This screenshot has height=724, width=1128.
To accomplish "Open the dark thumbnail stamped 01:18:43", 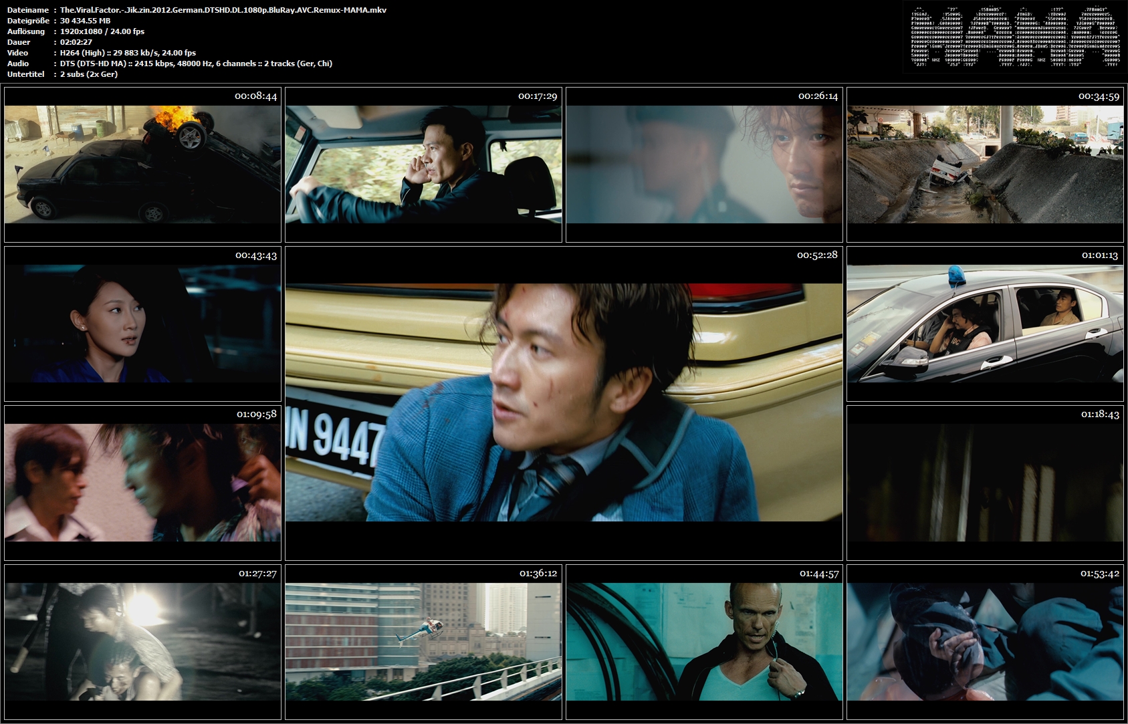I will 985,483.
